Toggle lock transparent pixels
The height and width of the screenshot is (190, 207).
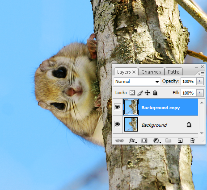[132, 93]
